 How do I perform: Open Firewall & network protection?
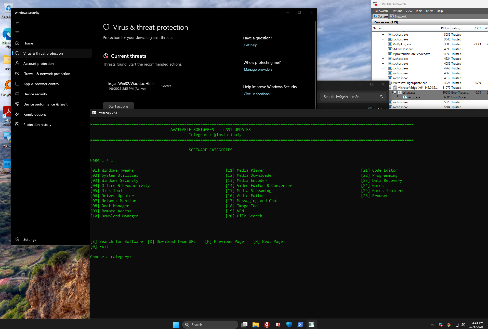(x=47, y=74)
